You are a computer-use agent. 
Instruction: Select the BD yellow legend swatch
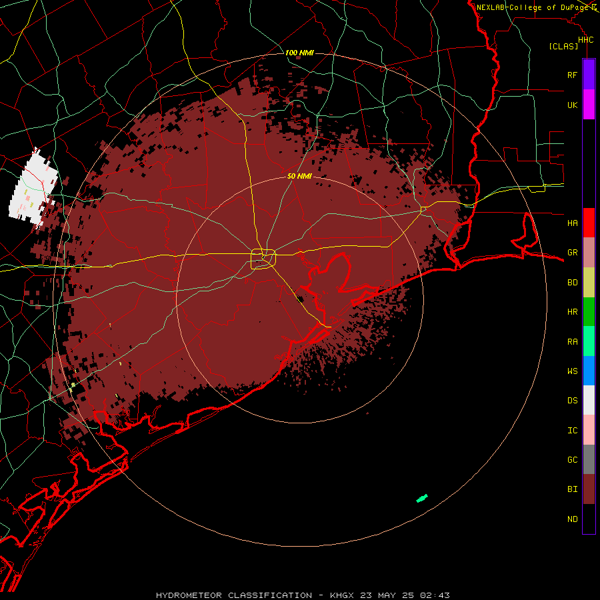[589, 283]
